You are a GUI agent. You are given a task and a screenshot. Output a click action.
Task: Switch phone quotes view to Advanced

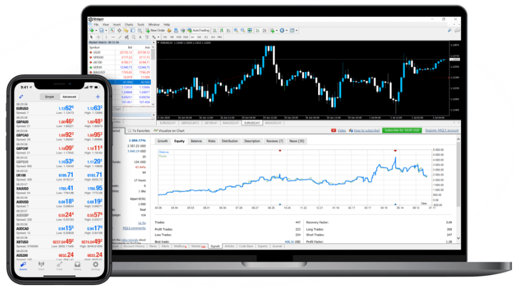click(x=69, y=97)
